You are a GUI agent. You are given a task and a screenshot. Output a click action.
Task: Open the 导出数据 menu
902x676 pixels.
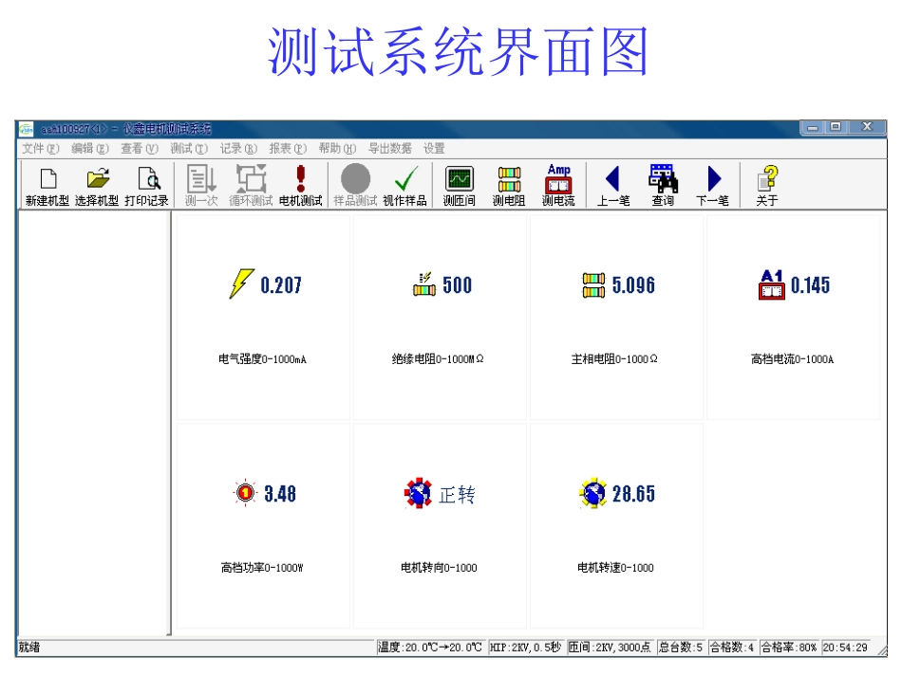point(390,149)
